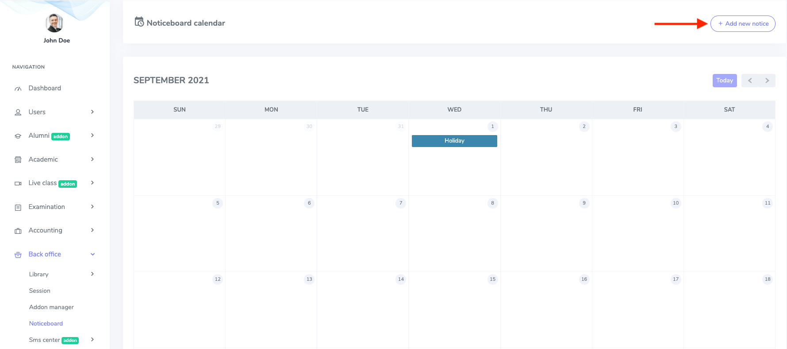Collapse the Back office menu chevron

tap(92, 254)
